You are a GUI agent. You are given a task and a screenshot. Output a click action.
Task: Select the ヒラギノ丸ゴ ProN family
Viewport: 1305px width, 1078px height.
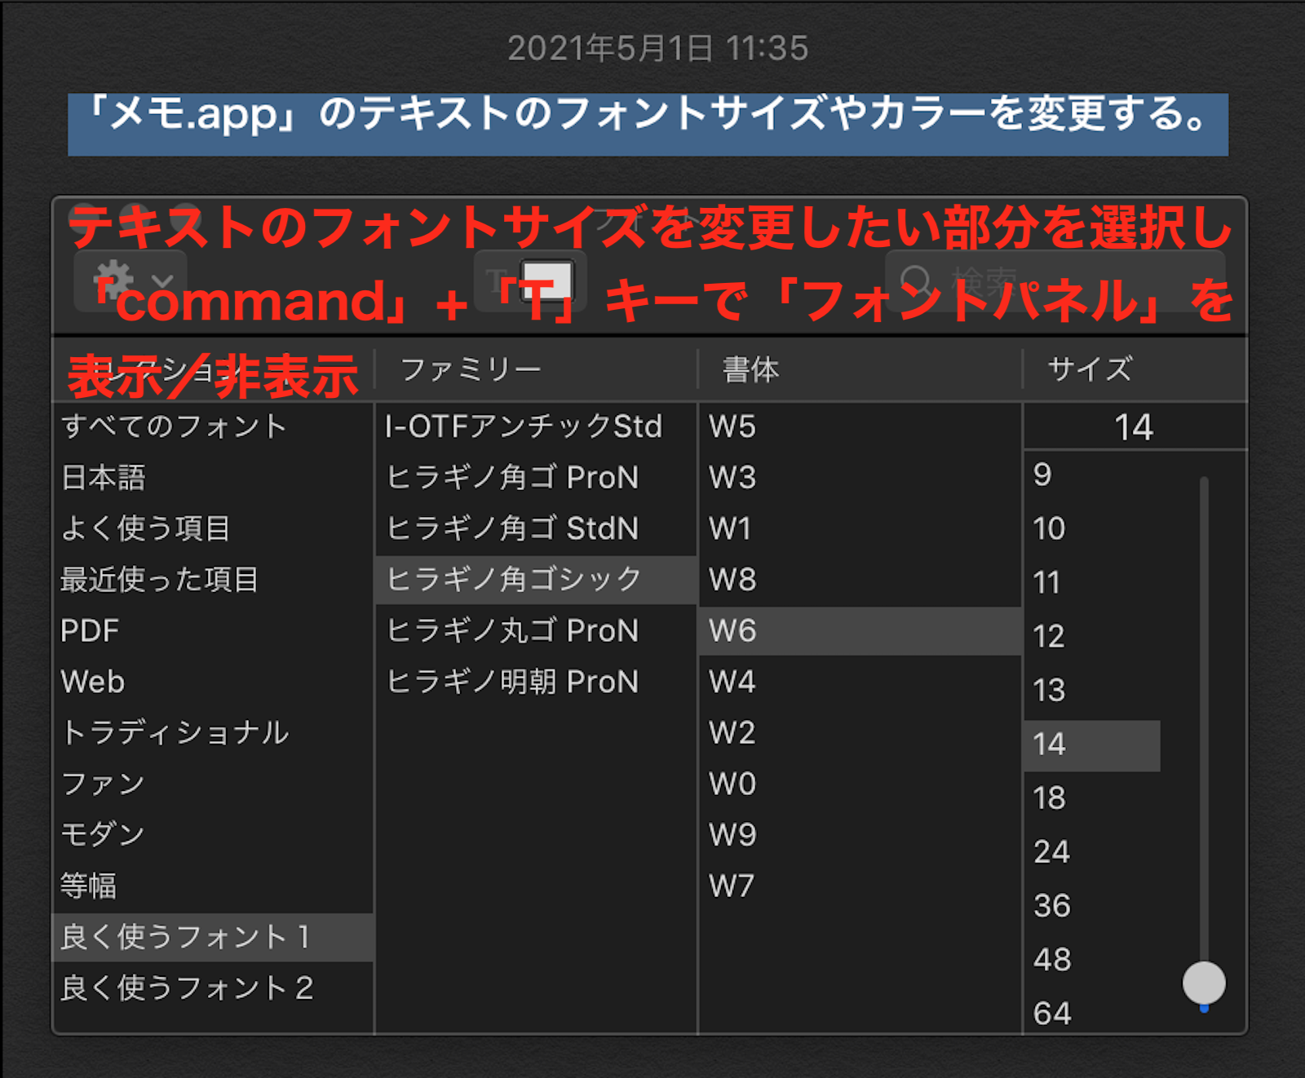536,630
